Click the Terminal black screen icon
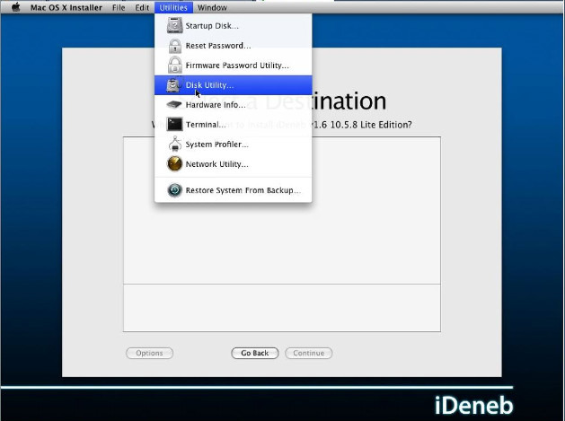Viewport: 565px width, 421px height. [x=175, y=124]
